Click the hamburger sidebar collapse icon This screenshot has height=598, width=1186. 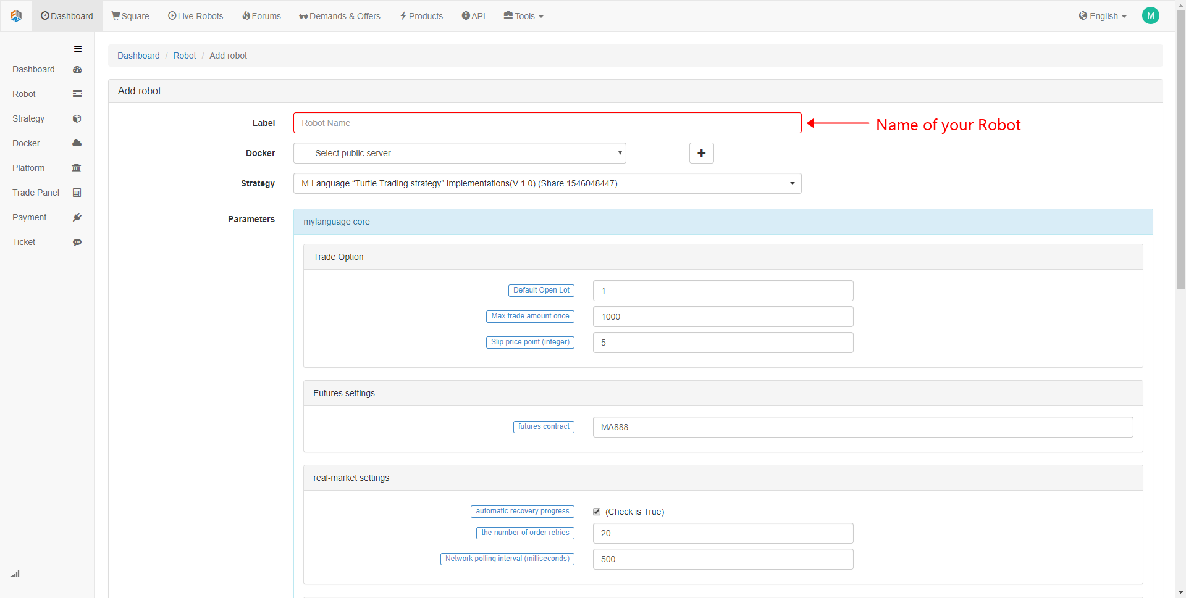pyautogui.click(x=78, y=49)
